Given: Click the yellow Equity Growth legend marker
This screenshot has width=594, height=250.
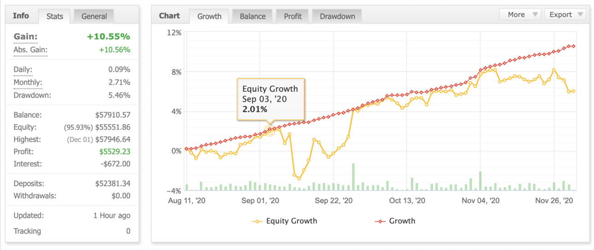Looking at the screenshot, I should pyautogui.click(x=258, y=222).
